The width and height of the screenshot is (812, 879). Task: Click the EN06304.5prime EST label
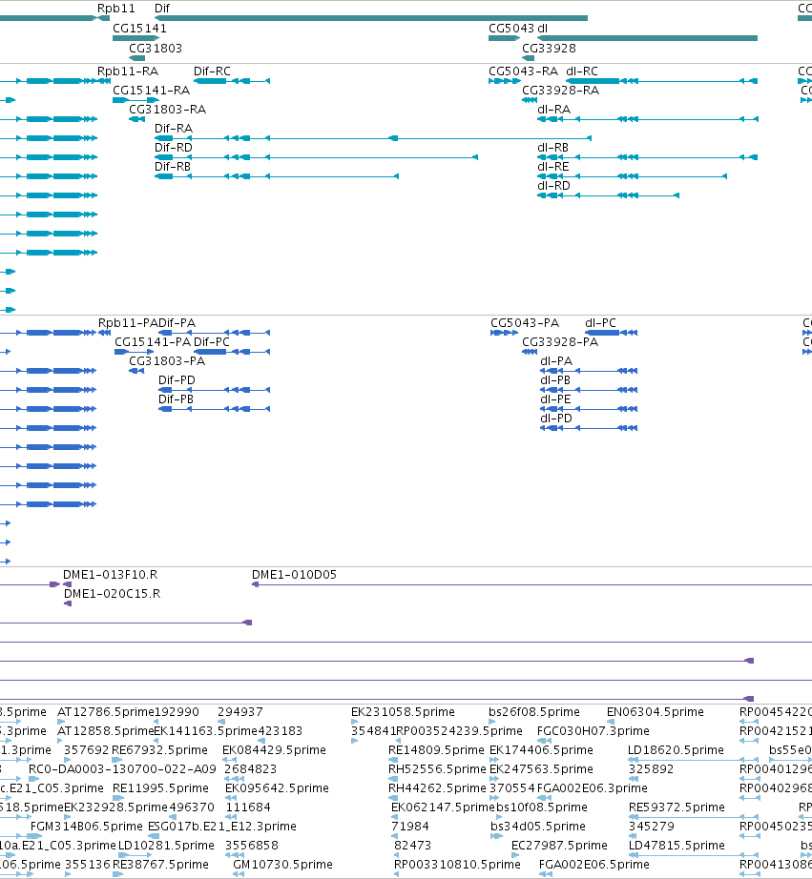[656, 712]
